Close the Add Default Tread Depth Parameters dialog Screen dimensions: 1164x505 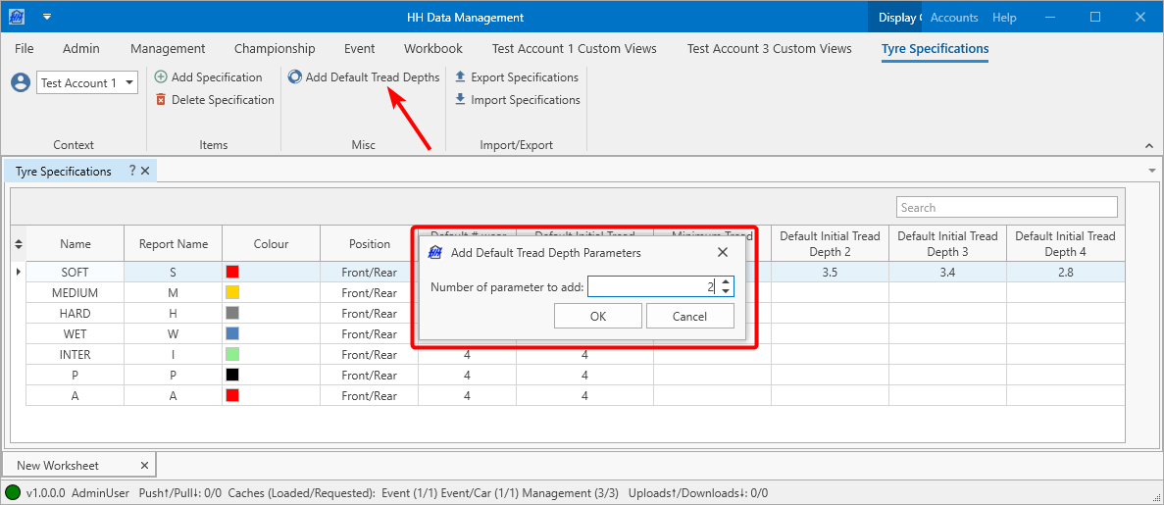click(x=723, y=253)
